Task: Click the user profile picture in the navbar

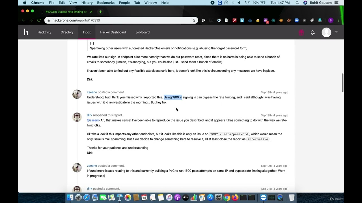Action: pos(326,32)
